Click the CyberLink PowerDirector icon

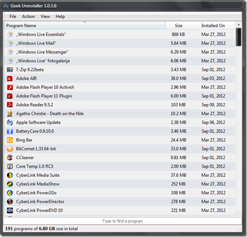click(x=10, y=202)
